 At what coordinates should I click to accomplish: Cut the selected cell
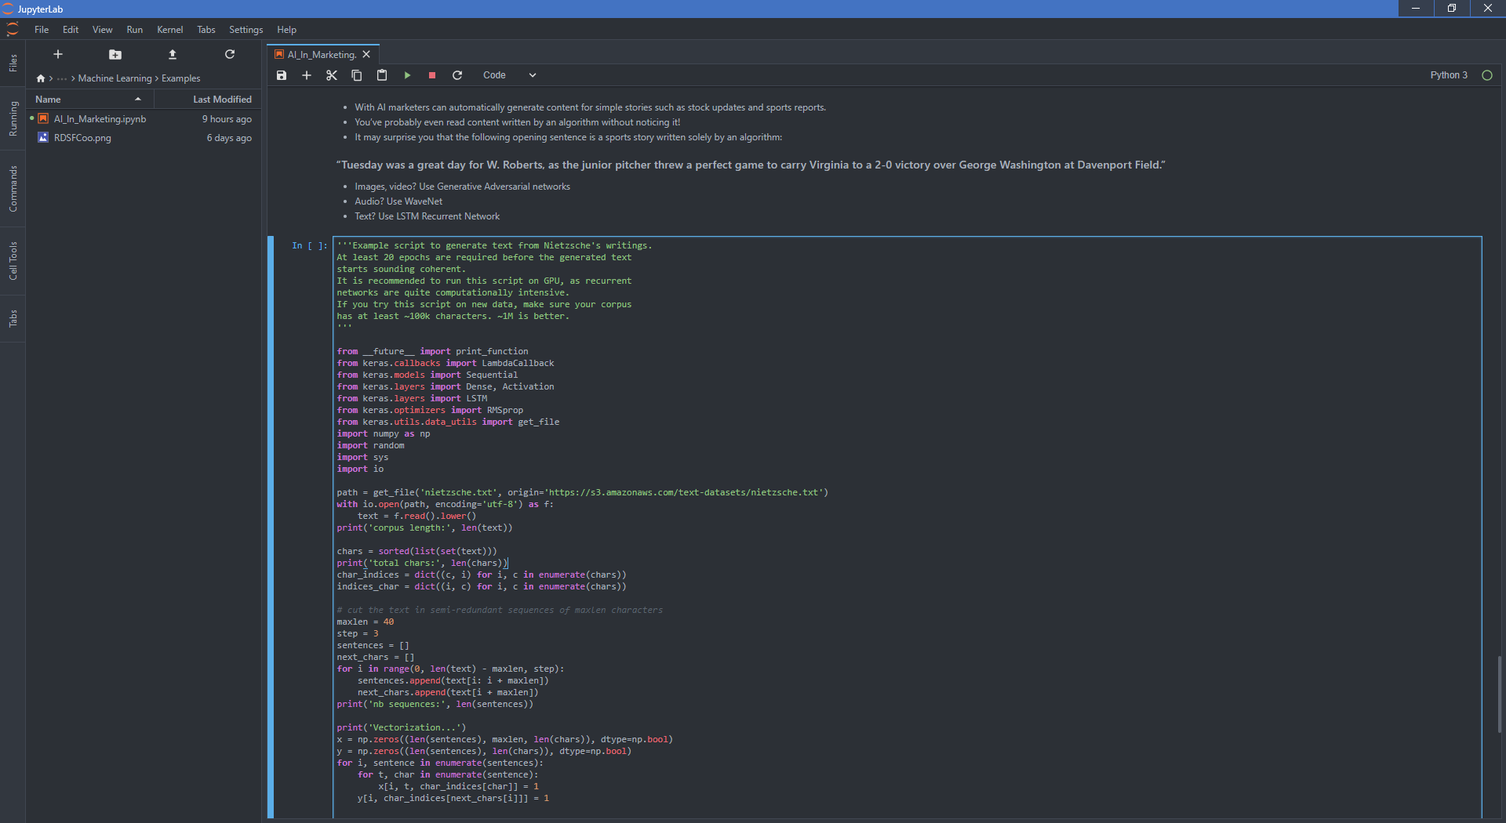coord(332,75)
